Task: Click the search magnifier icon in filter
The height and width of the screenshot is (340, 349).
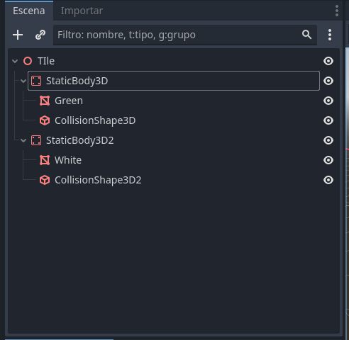Action: pos(306,35)
